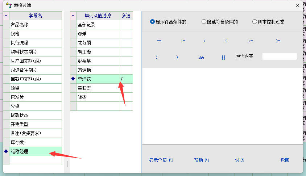Click the 多选 column header
306x176 pixels.
coord(126,16)
